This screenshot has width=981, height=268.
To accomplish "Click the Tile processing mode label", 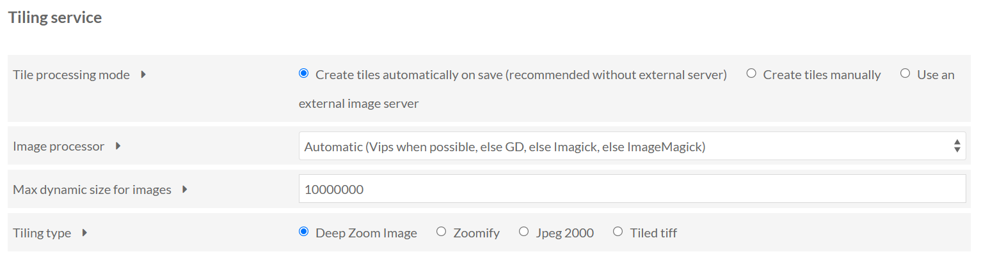I will tap(71, 75).
